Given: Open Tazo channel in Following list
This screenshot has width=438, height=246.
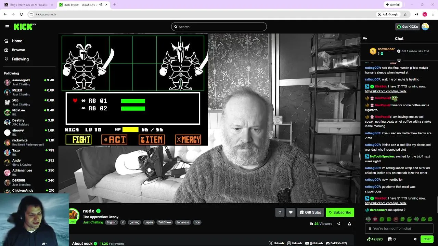Looking at the screenshot, I should pyautogui.click(x=29, y=152).
